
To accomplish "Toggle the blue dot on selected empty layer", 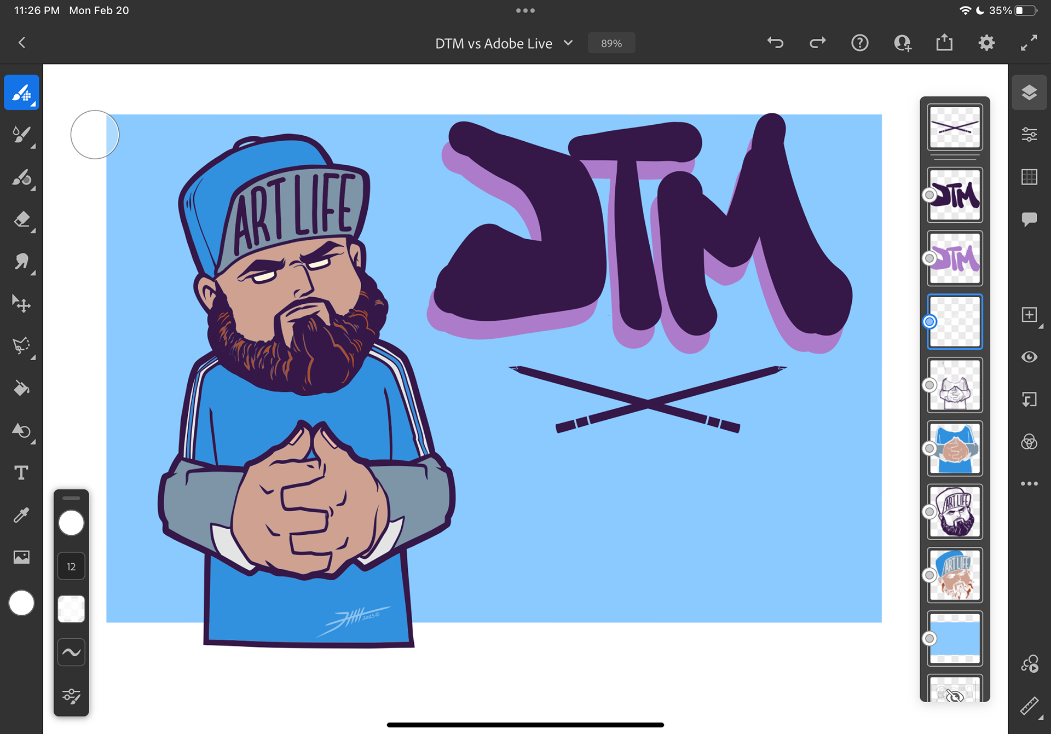I will click(929, 322).
